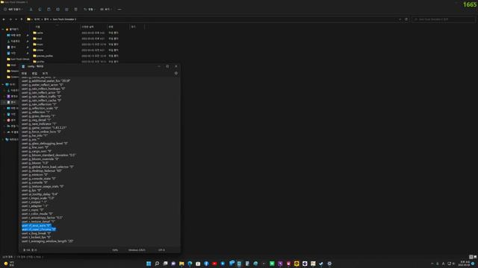
Task: Open the Notepad File menu
Action: pos(24,74)
